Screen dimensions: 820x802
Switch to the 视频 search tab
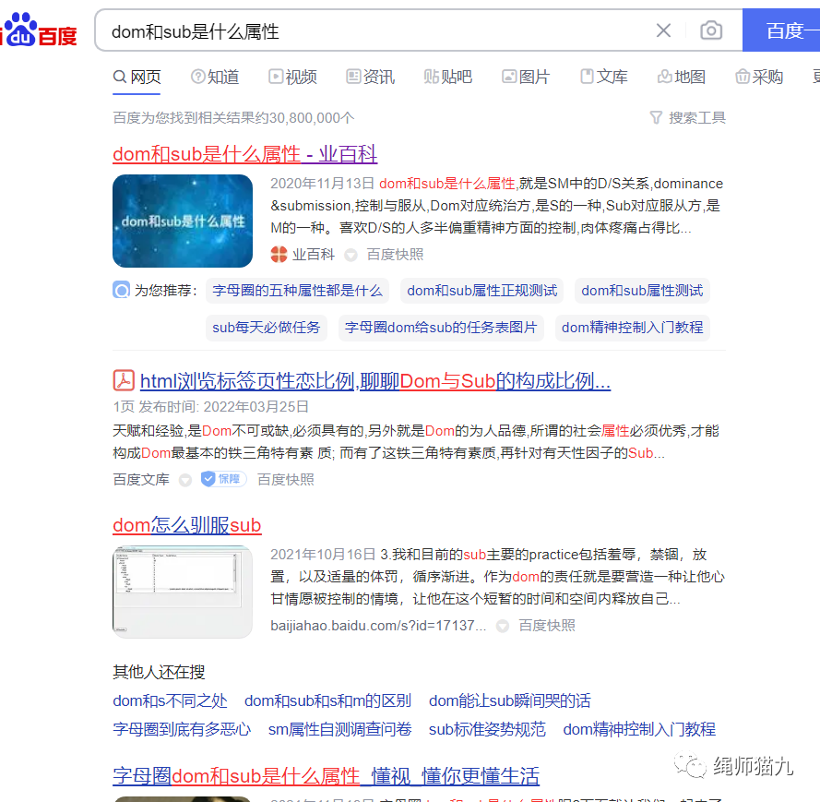point(300,77)
